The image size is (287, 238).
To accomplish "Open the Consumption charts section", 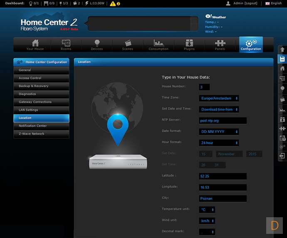I will [158, 45].
